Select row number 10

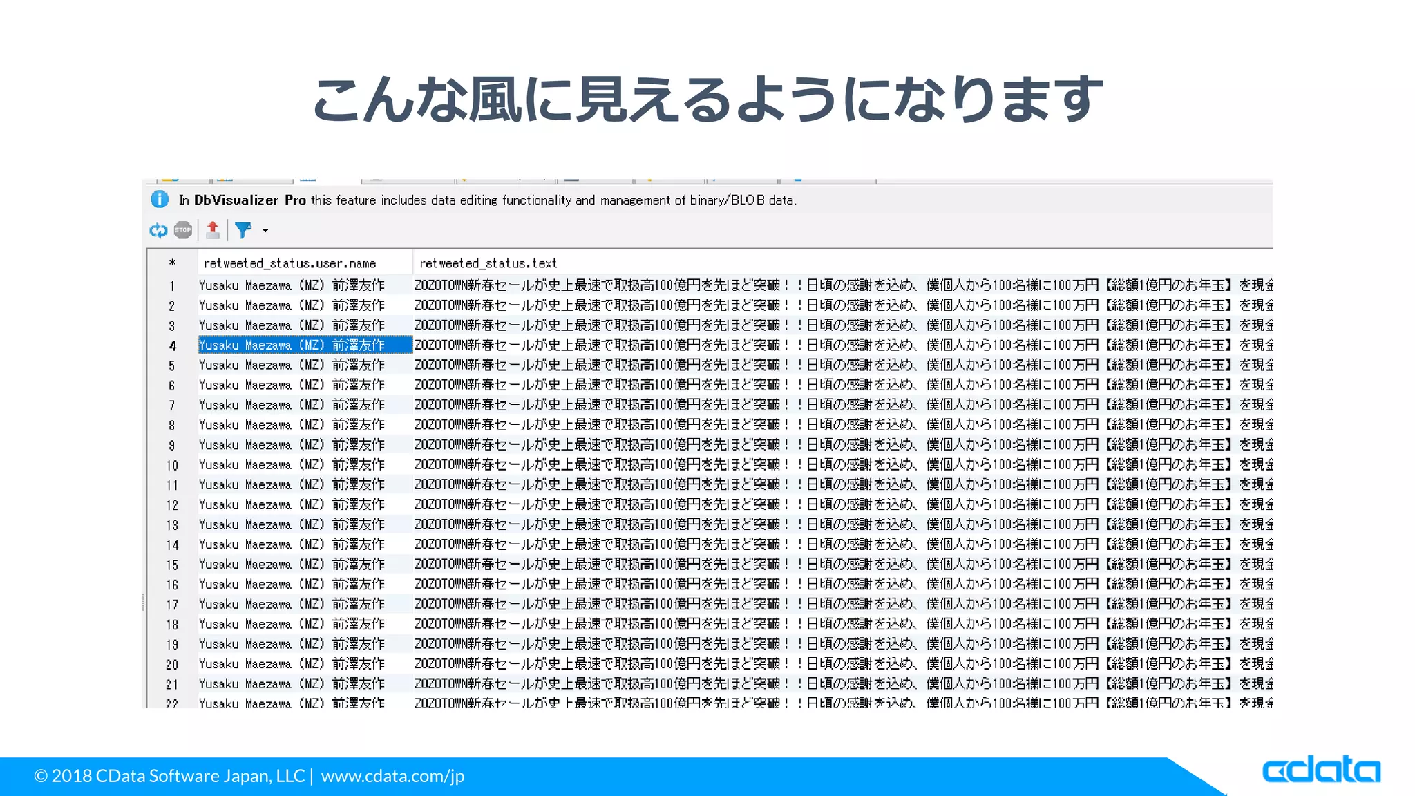click(x=172, y=465)
